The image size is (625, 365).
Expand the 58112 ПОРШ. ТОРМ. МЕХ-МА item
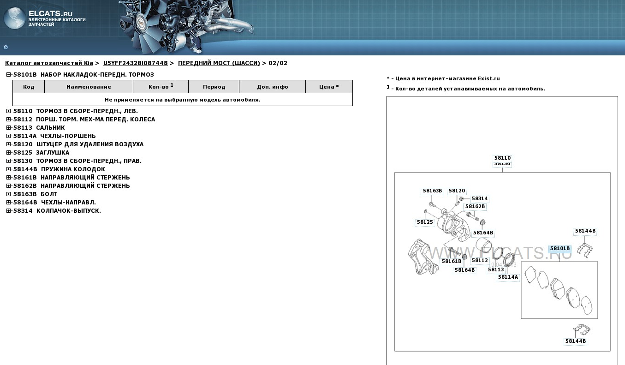tap(8, 120)
